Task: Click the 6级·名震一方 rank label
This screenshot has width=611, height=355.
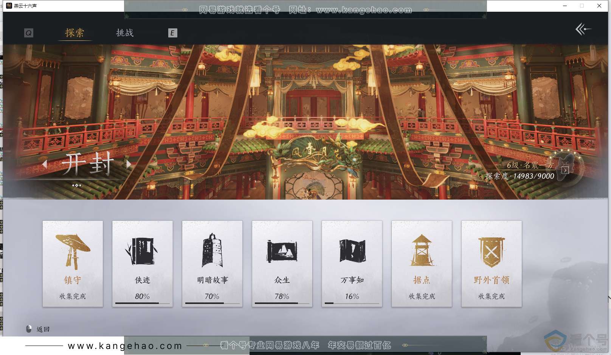Action: tap(530, 165)
